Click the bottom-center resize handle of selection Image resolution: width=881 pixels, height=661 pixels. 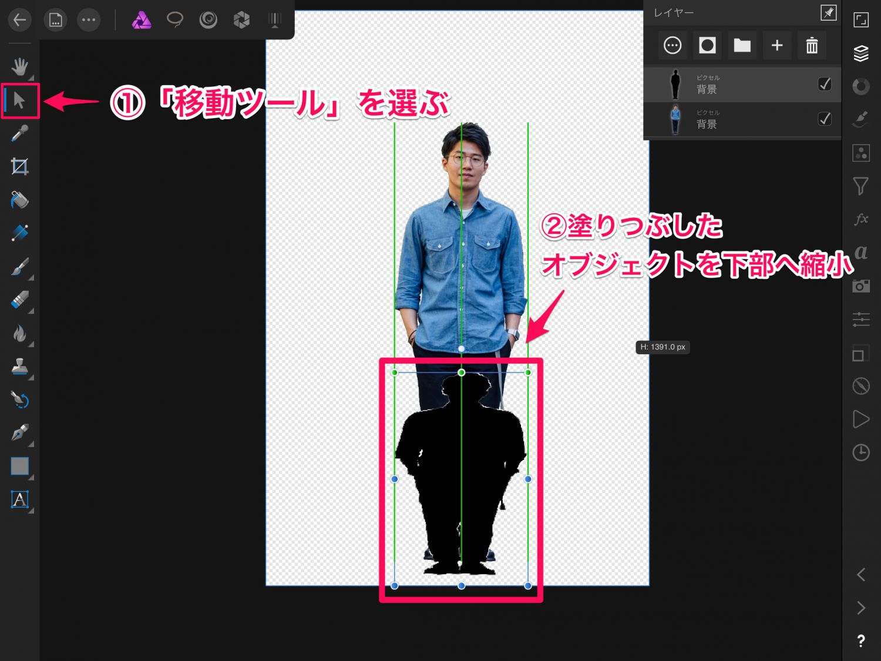[462, 586]
